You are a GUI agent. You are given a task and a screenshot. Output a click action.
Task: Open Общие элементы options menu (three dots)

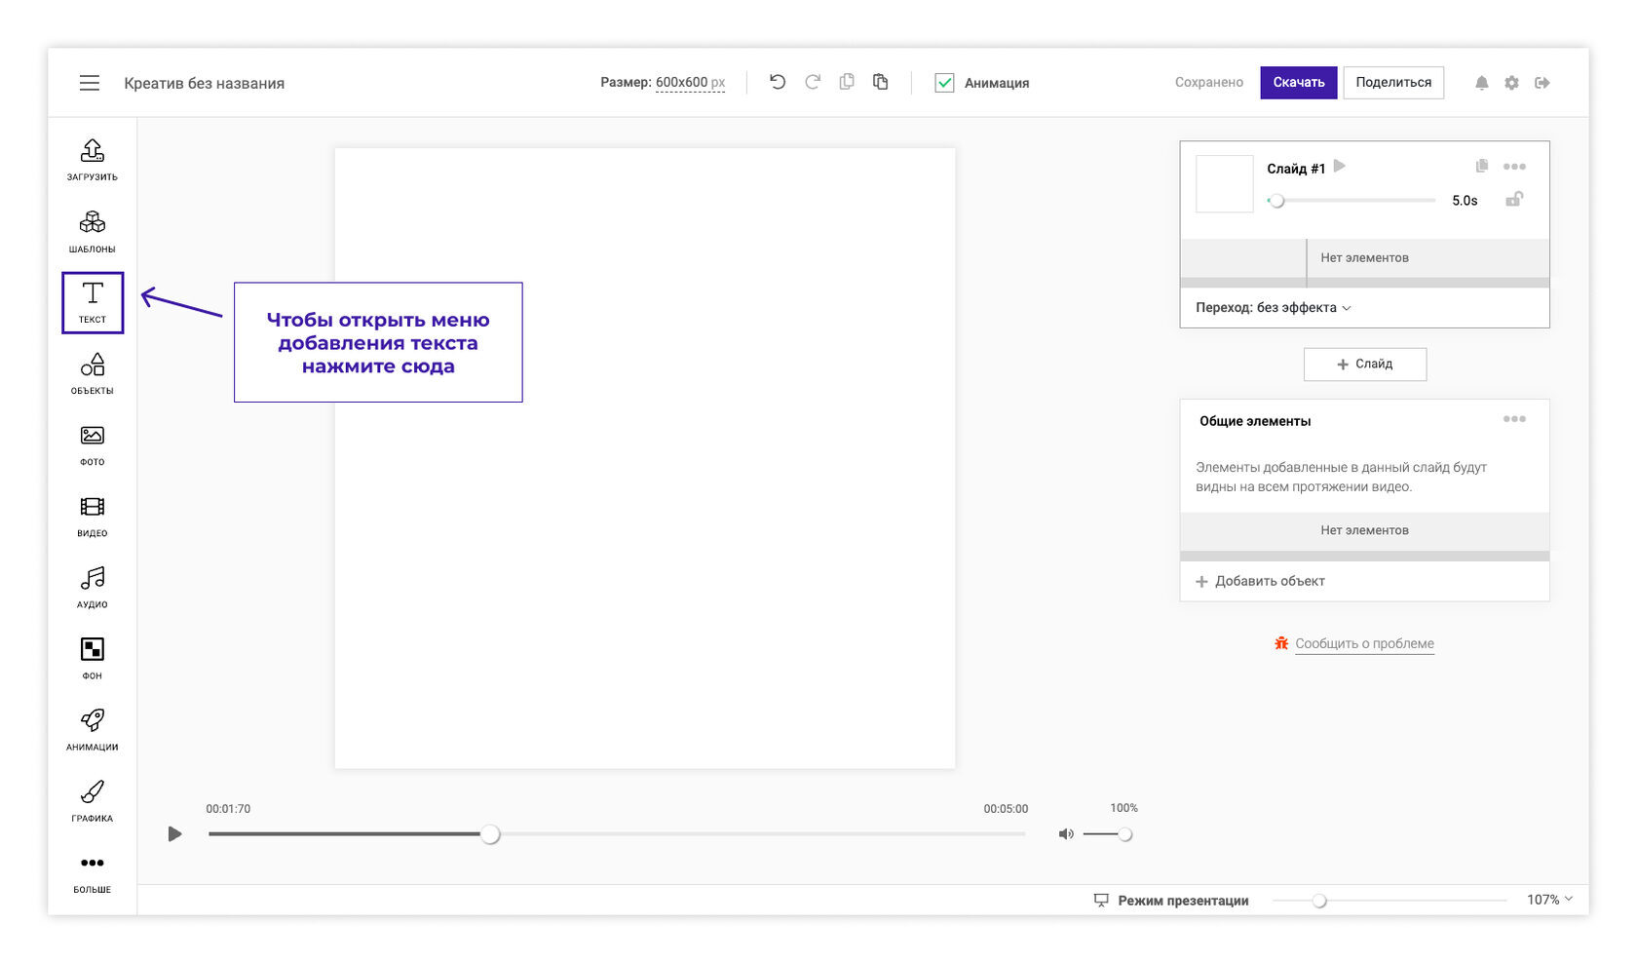1514,419
